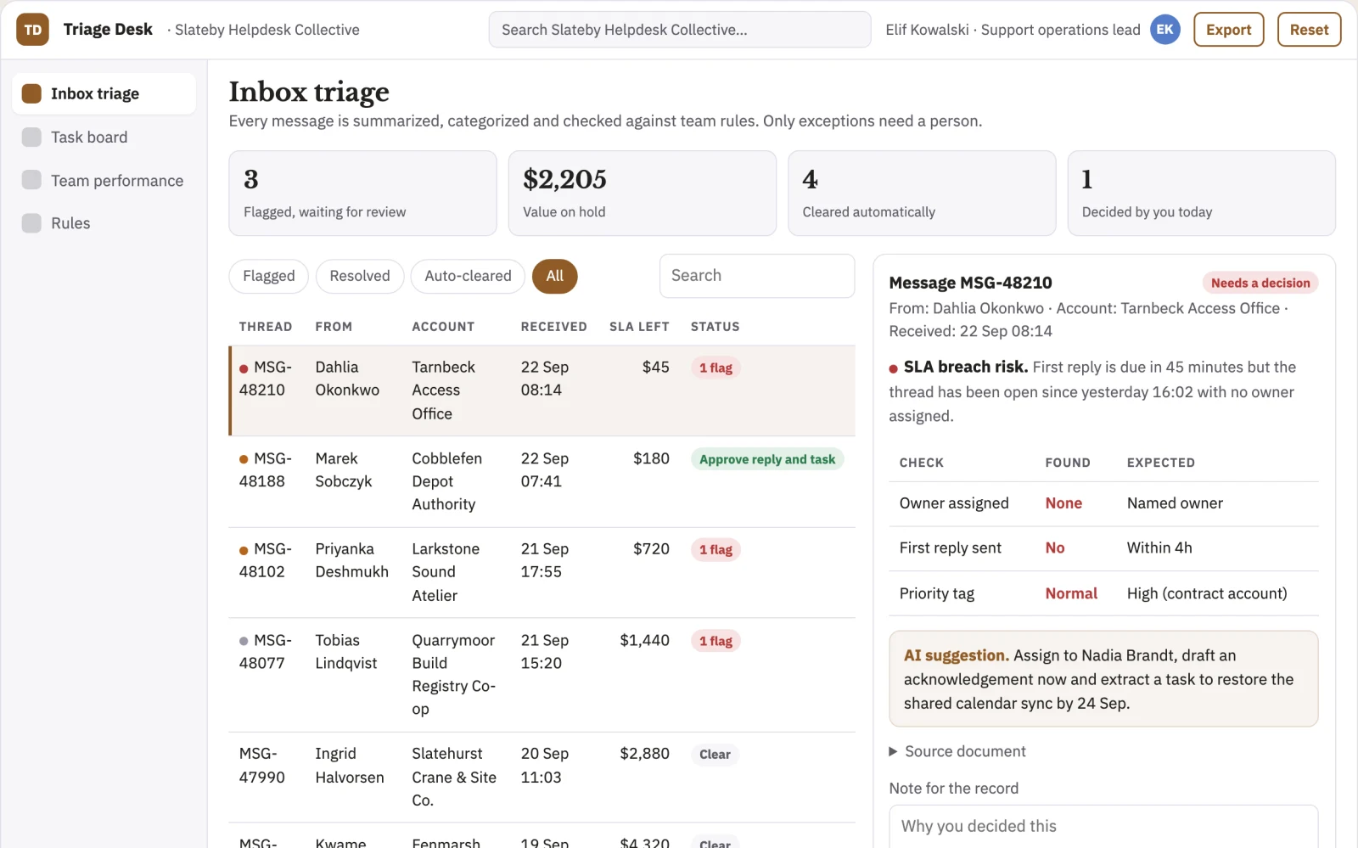Click the Why you decided this note field

coord(1103,826)
